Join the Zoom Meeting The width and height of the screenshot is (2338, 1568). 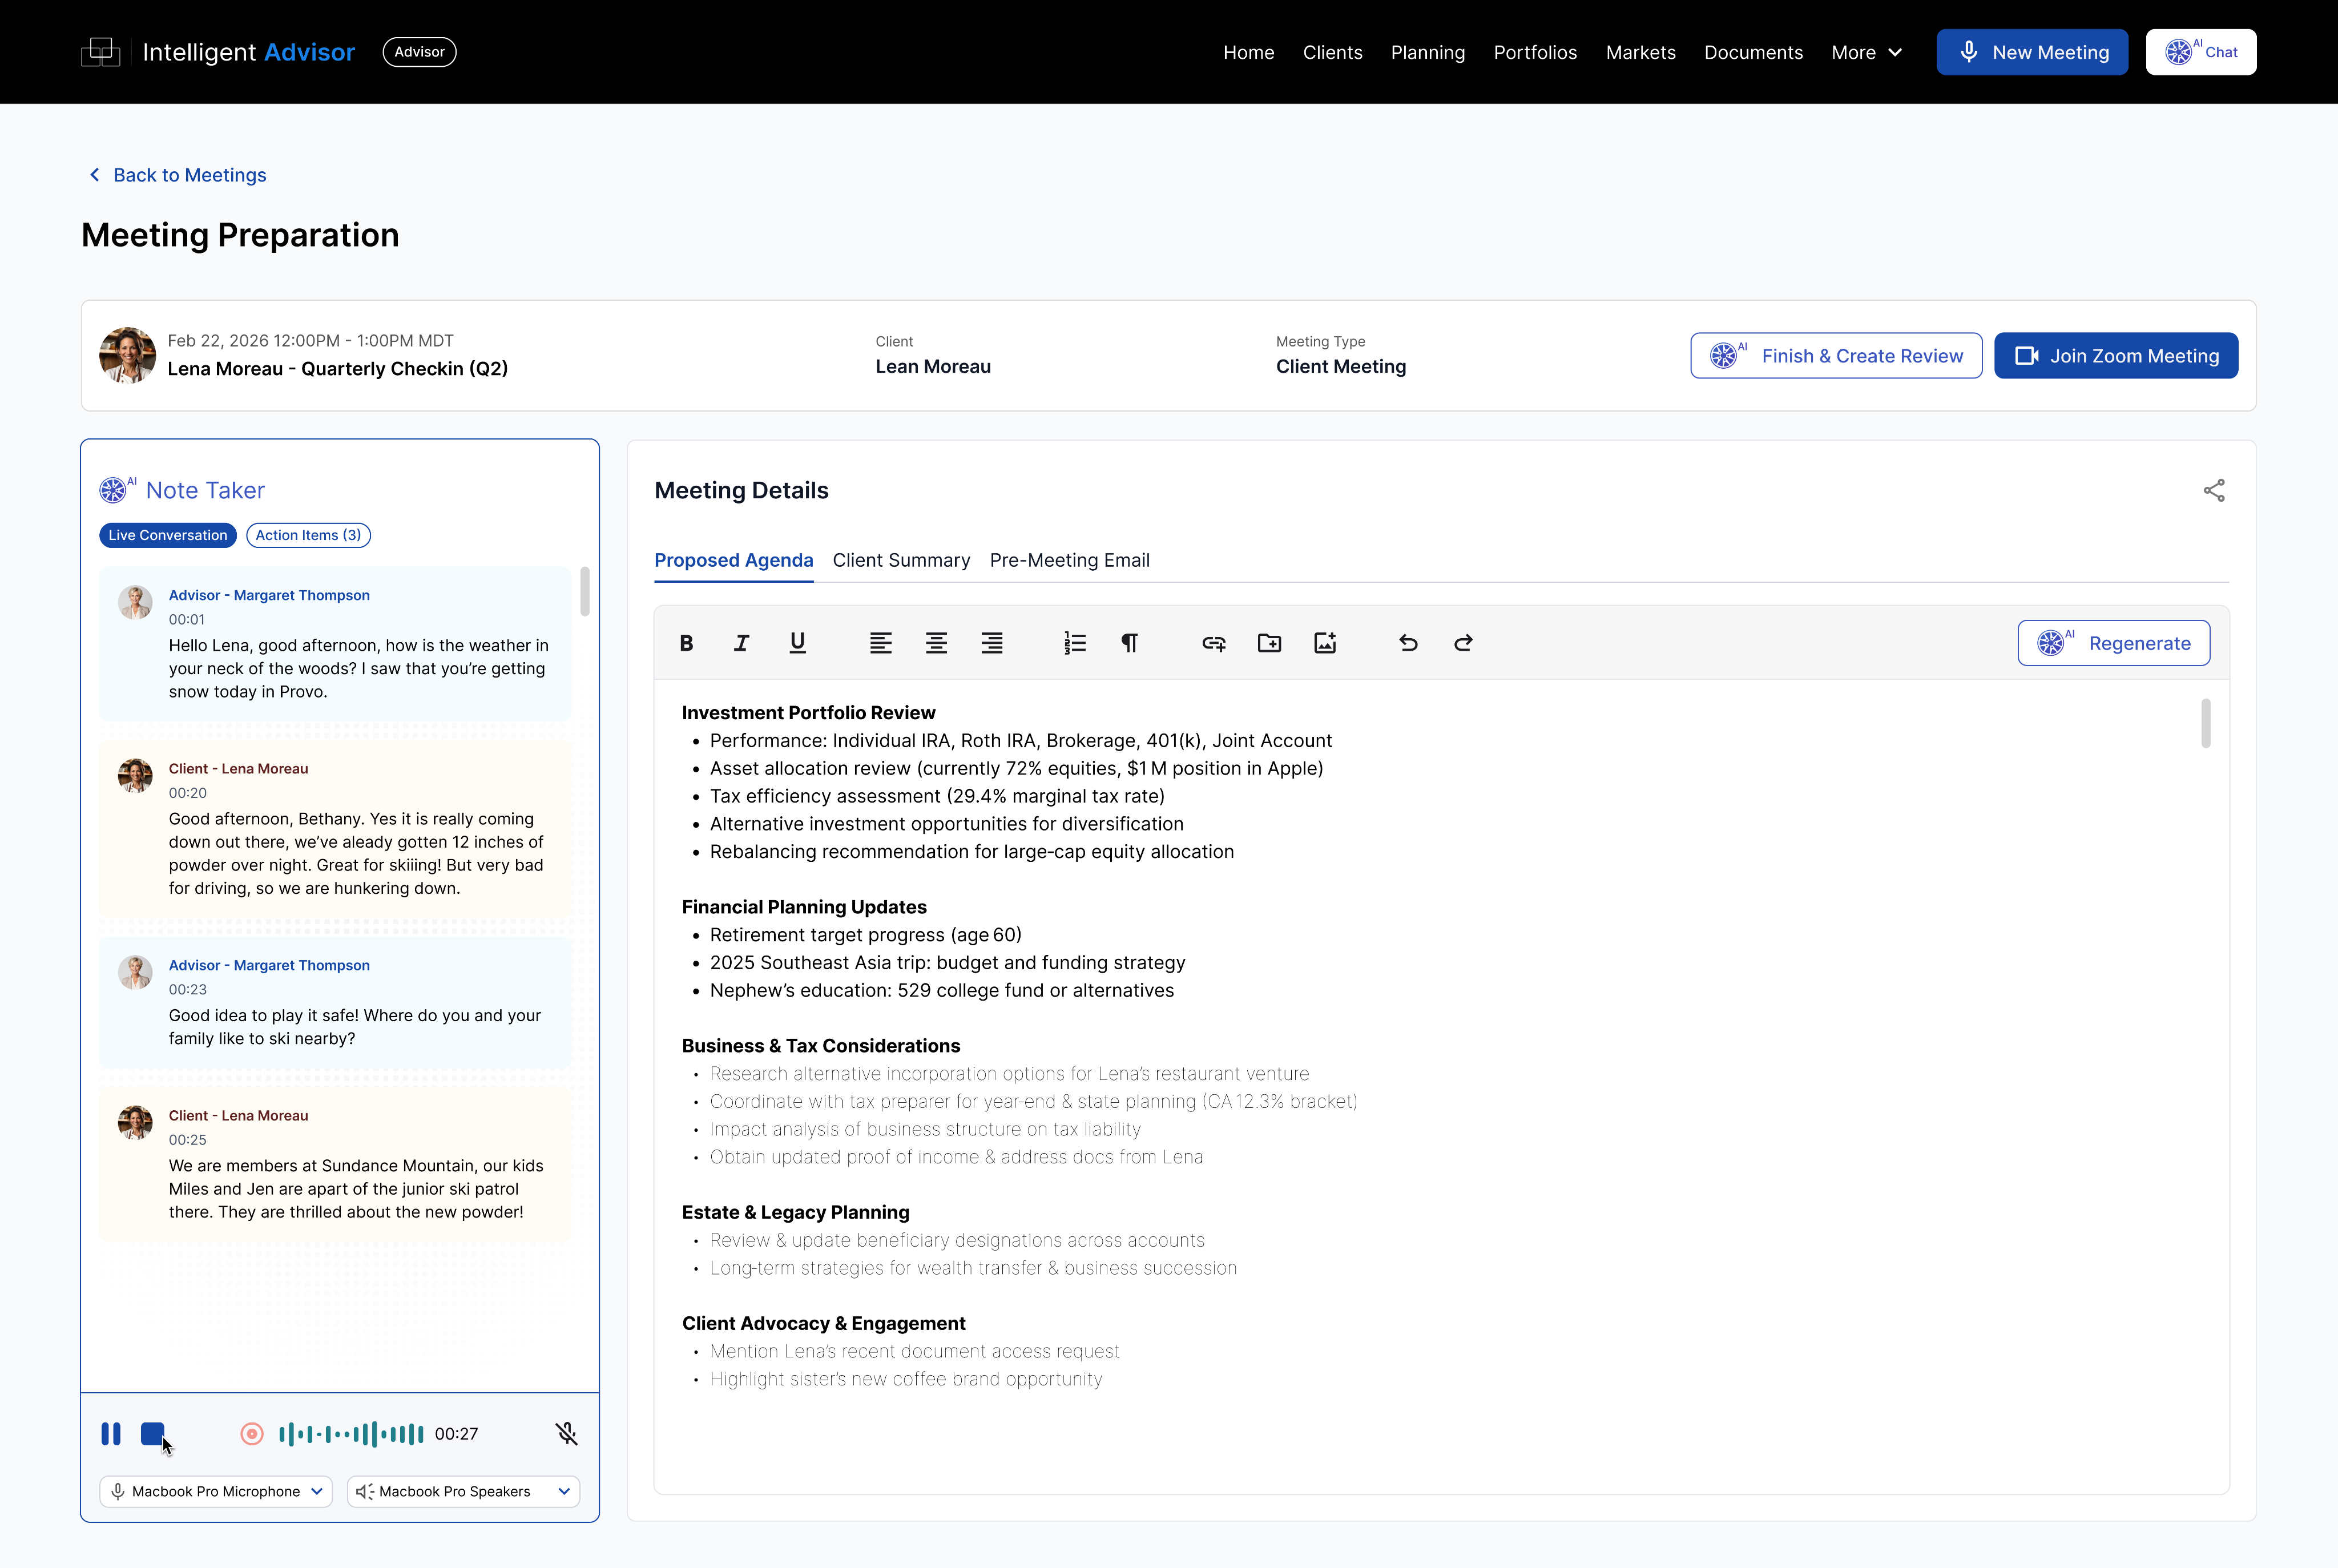click(2115, 355)
